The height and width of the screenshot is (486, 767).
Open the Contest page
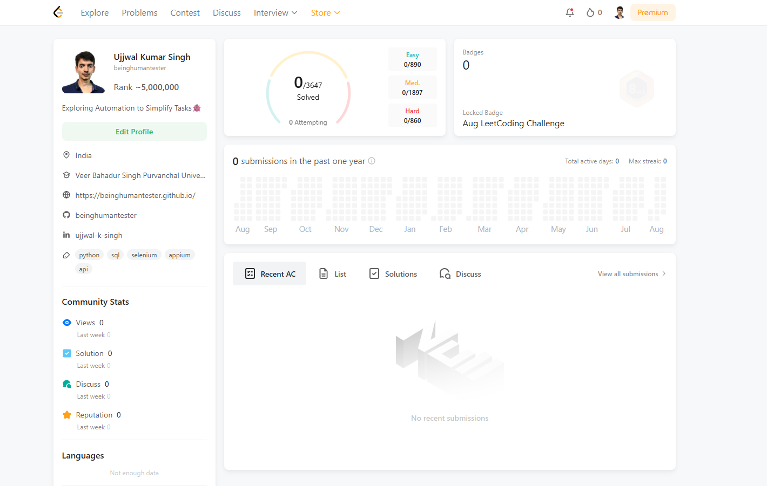point(185,12)
